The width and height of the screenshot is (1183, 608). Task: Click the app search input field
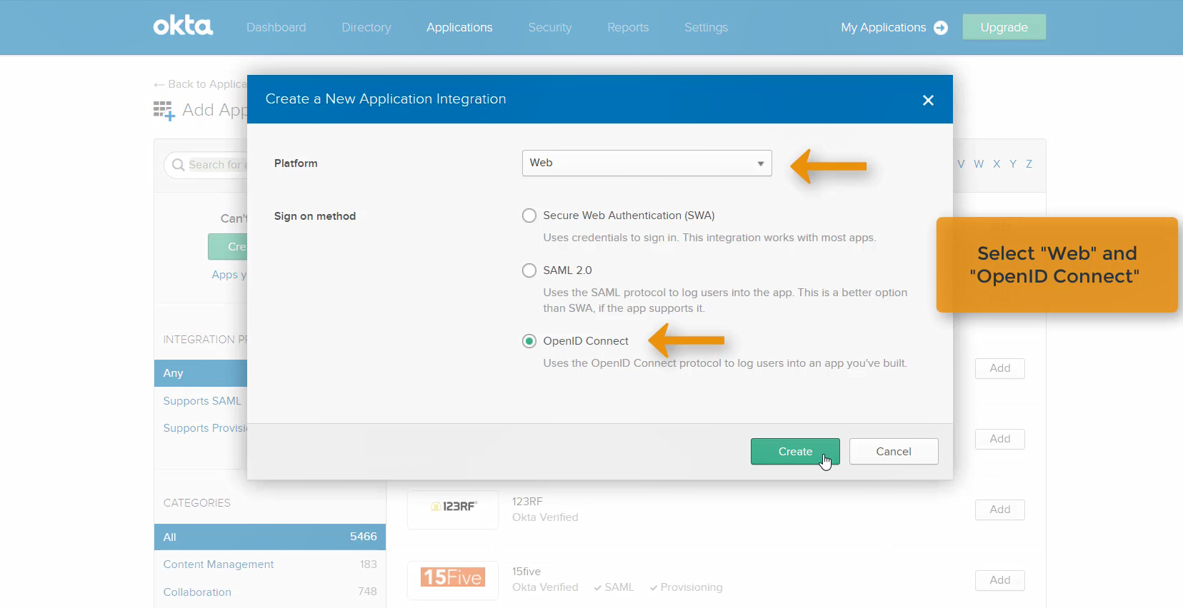(206, 165)
